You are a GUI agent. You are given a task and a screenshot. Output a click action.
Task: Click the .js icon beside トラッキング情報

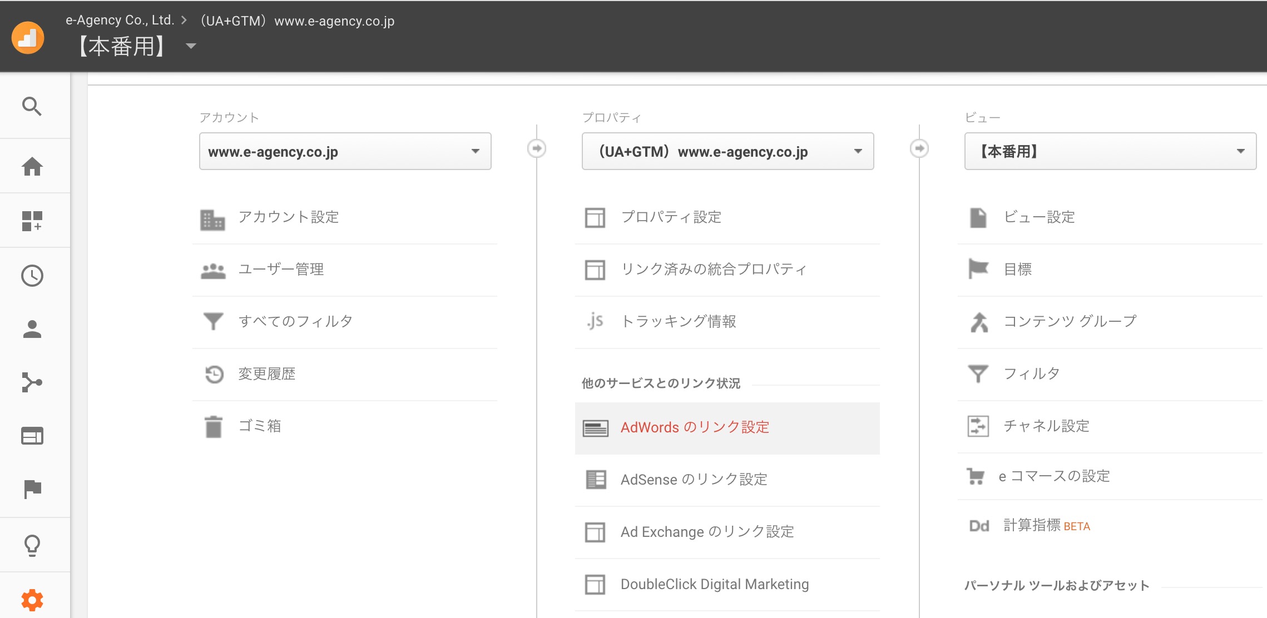coord(595,321)
